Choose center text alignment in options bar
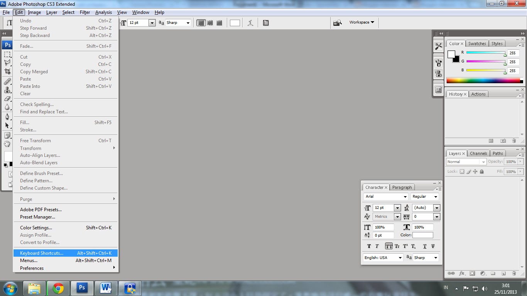 pos(210,23)
